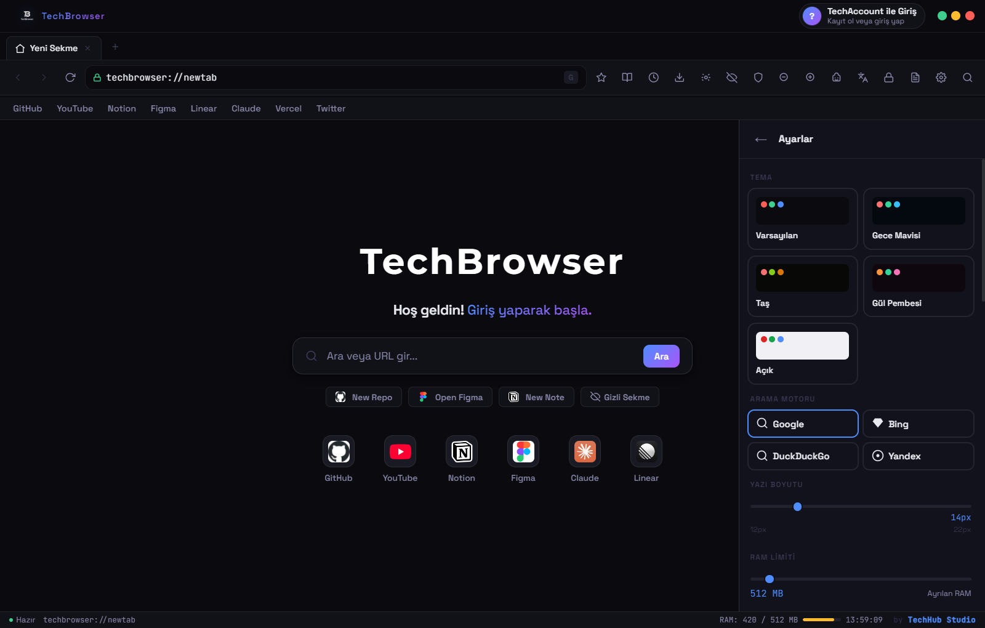Open Figma bookmark in bookmarks bar
Viewport: 985px width, 628px height.
(163, 108)
